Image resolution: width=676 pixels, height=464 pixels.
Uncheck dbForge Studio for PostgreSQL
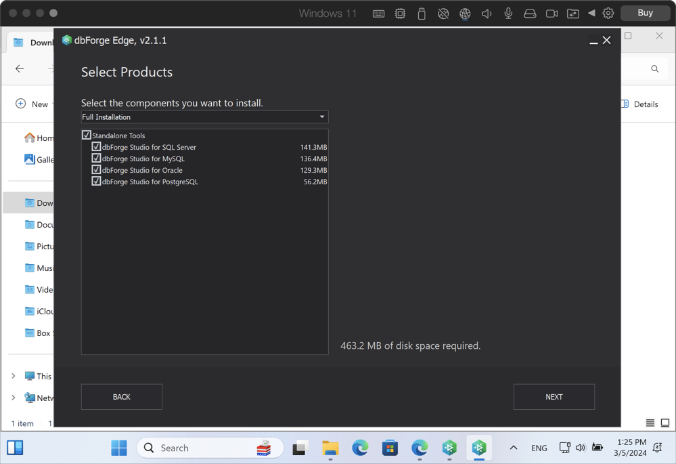tap(96, 182)
